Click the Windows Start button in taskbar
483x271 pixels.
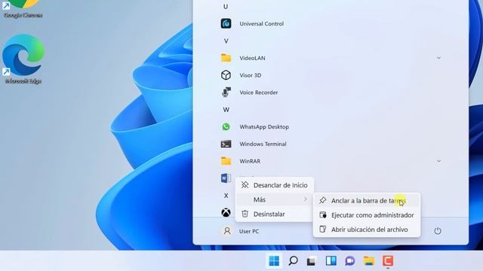pyautogui.click(x=274, y=261)
